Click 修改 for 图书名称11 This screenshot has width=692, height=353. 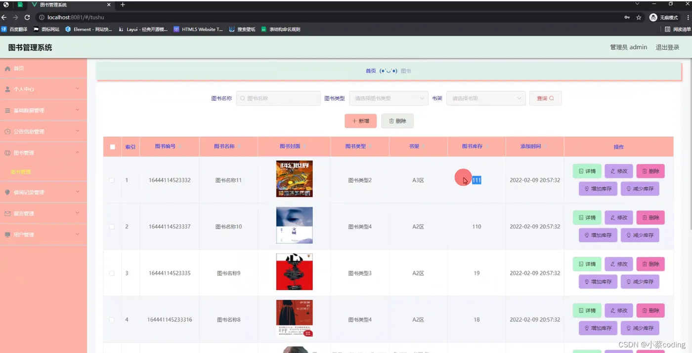pyautogui.click(x=619, y=171)
